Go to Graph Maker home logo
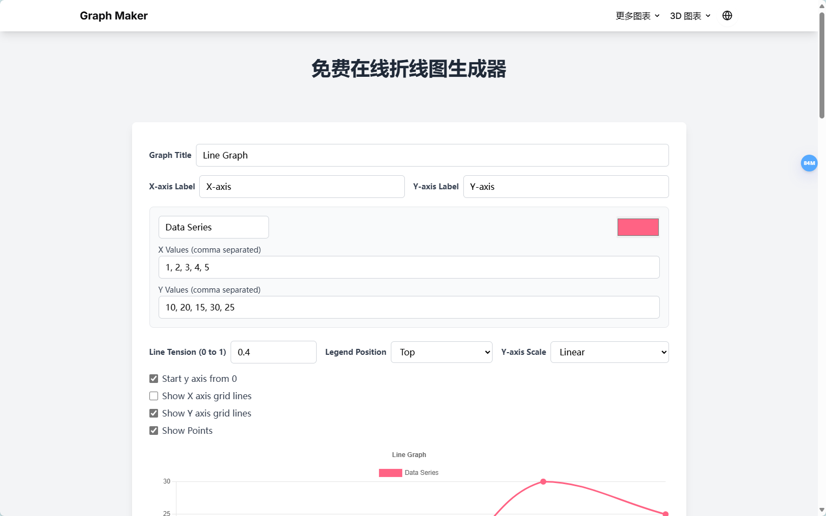Image resolution: width=826 pixels, height=516 pixels. [x=114, y=16]
